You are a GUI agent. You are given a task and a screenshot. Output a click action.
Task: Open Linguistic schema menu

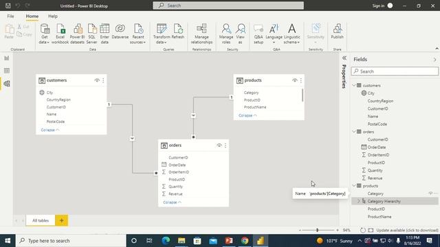[x=291, y=34]
